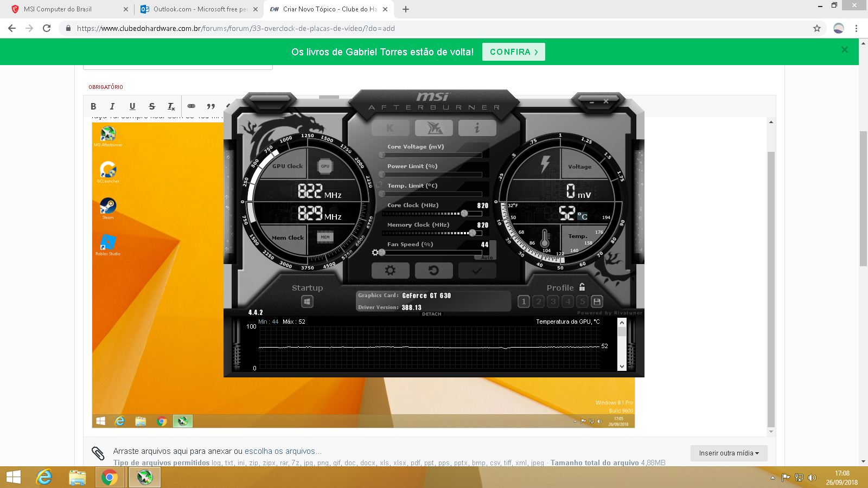Screen dimensions: 868x488
Task: Toggle bold formatting in the editor
Action: [93, 106]
